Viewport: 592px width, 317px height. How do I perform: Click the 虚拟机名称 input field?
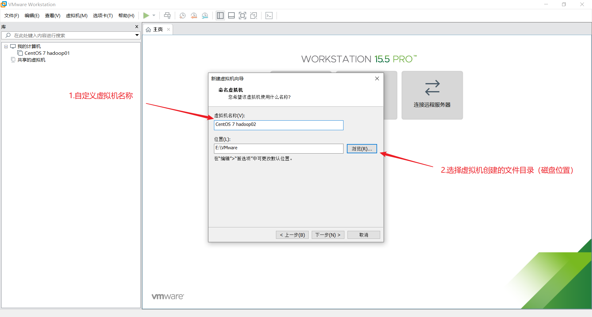pyautogui.click(x=278, y=125)
